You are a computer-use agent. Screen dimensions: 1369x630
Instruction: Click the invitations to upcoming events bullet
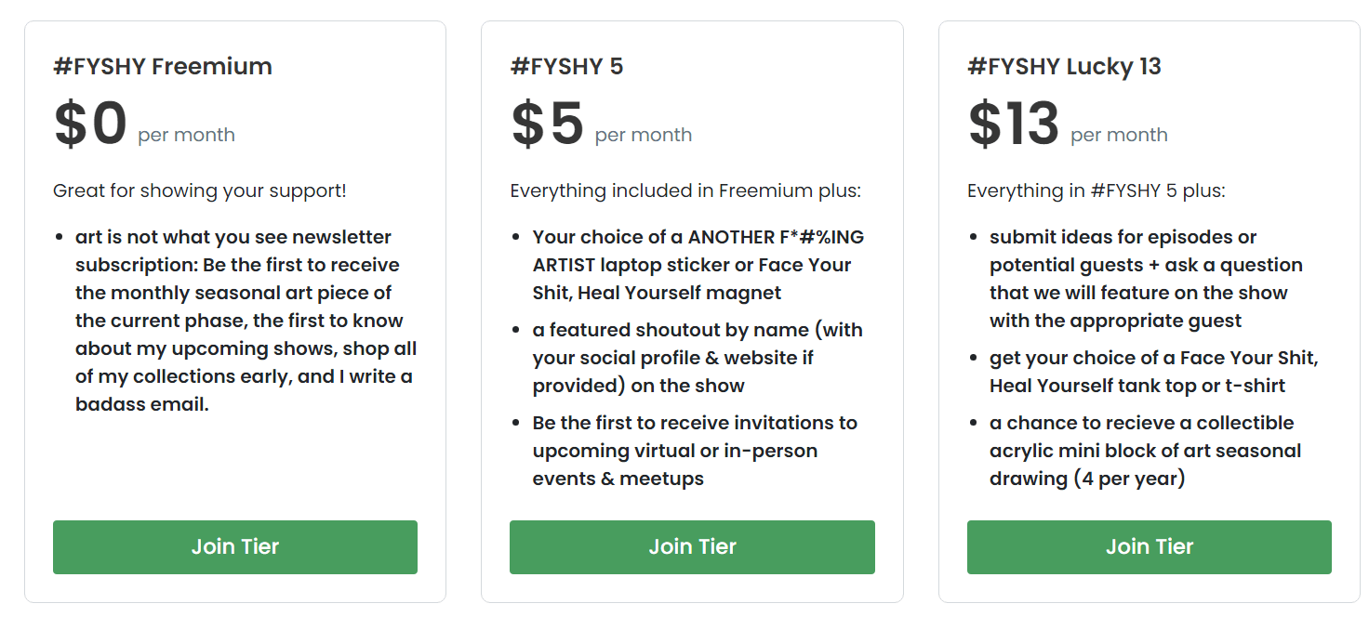click(x=695, y=451)
